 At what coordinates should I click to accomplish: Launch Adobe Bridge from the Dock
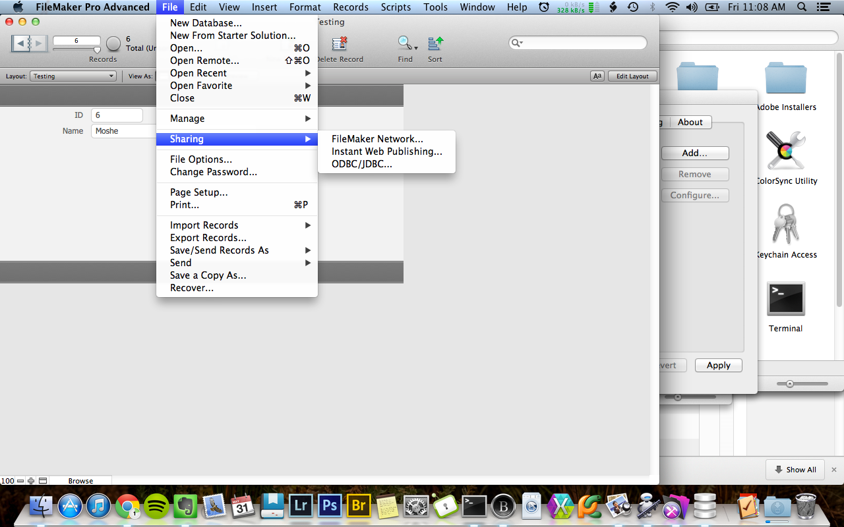point(358,506)
